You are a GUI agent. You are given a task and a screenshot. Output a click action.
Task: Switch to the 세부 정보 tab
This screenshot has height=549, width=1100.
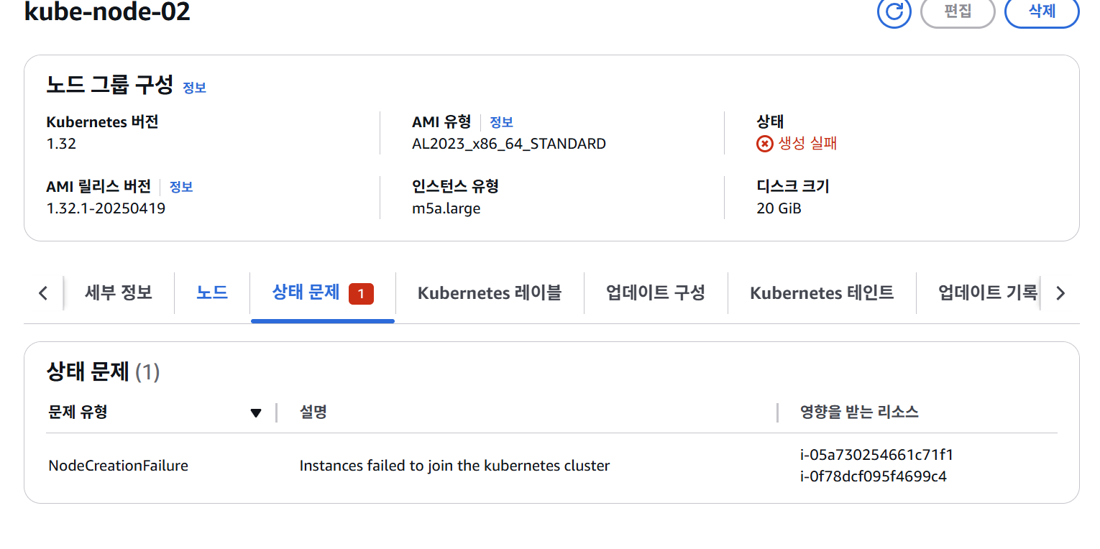point(119,292)
